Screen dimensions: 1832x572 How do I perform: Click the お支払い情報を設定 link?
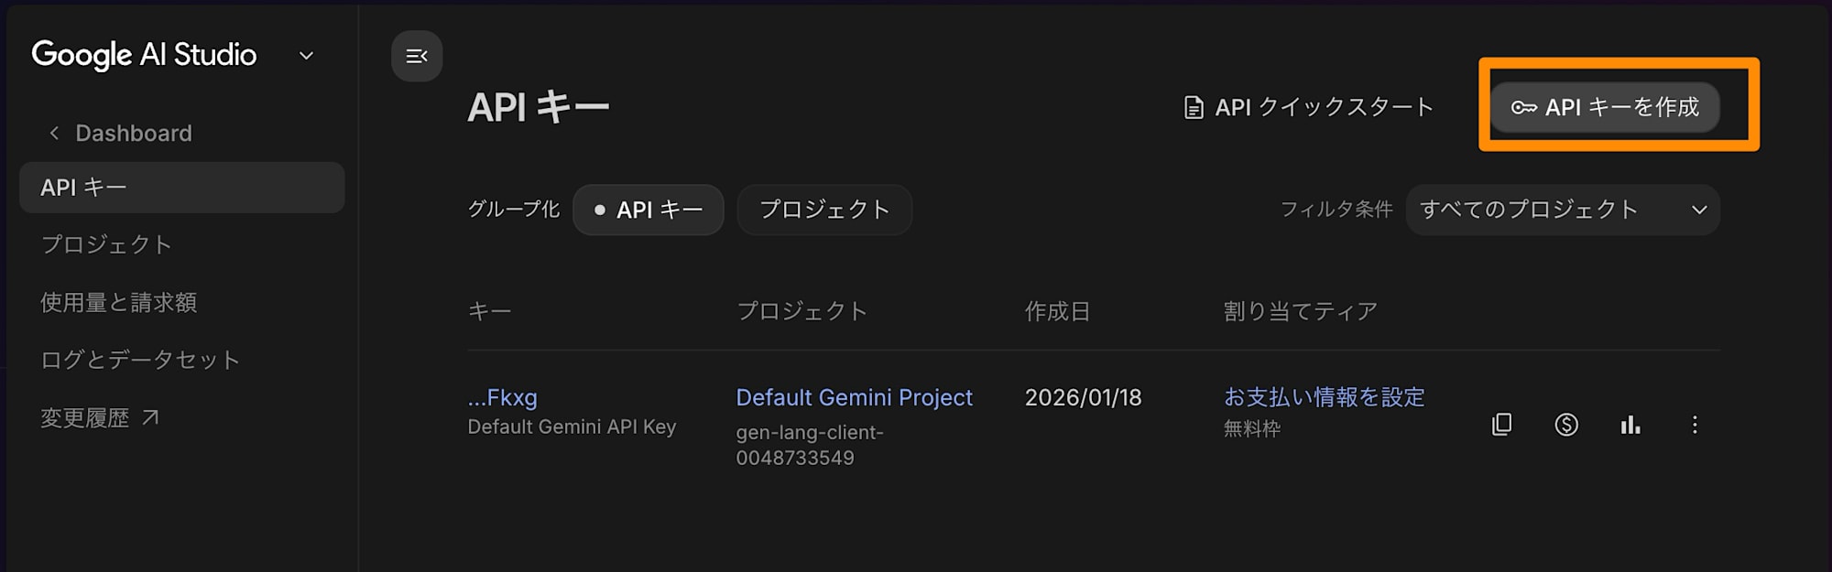click(x=1324, y=397)
